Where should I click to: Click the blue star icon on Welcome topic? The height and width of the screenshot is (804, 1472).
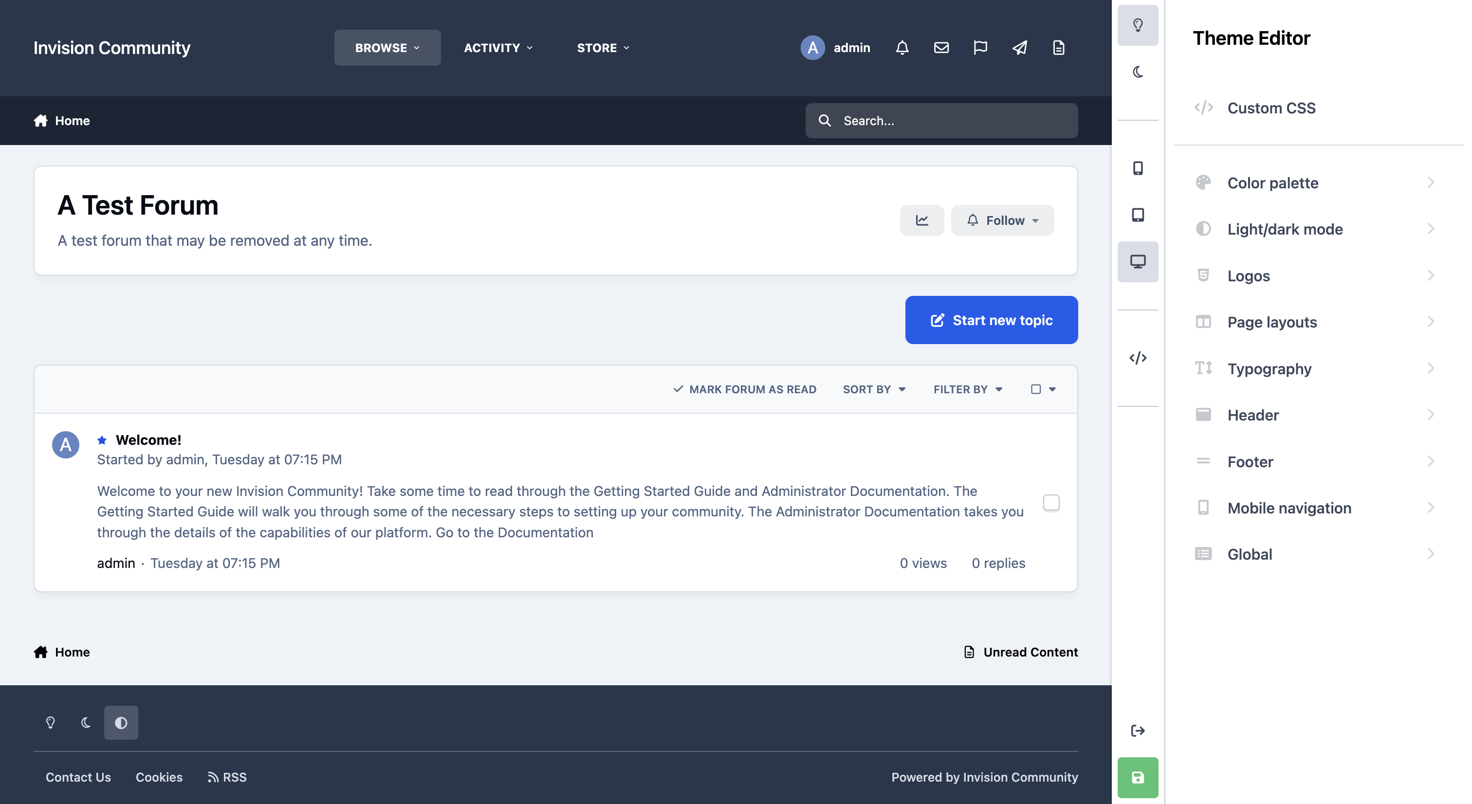pyautogui.click(x=102, y=440)
